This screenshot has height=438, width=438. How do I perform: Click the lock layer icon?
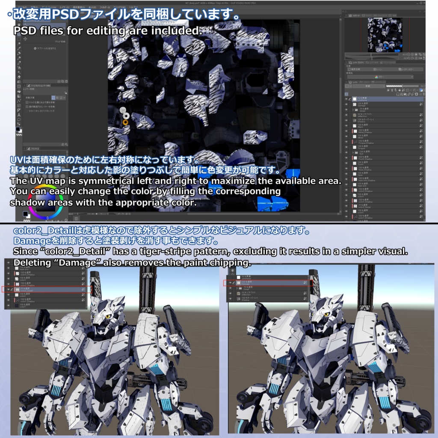click(x=400, y=90)
